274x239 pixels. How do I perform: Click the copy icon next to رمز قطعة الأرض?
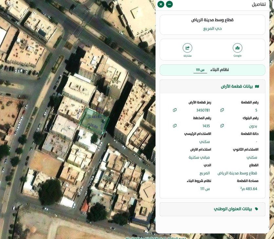pos(175,110)
